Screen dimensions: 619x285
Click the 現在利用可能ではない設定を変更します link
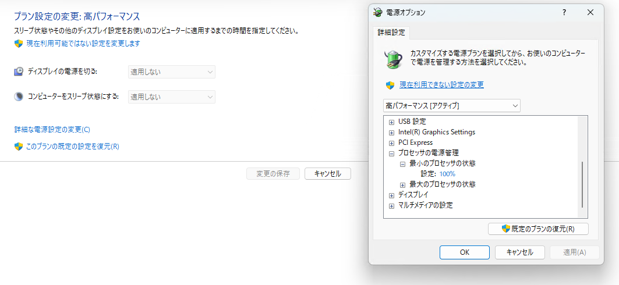pos(83,44)
